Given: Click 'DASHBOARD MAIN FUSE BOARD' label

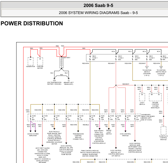Looking at the screenshot, I should [x=148, y=117].
